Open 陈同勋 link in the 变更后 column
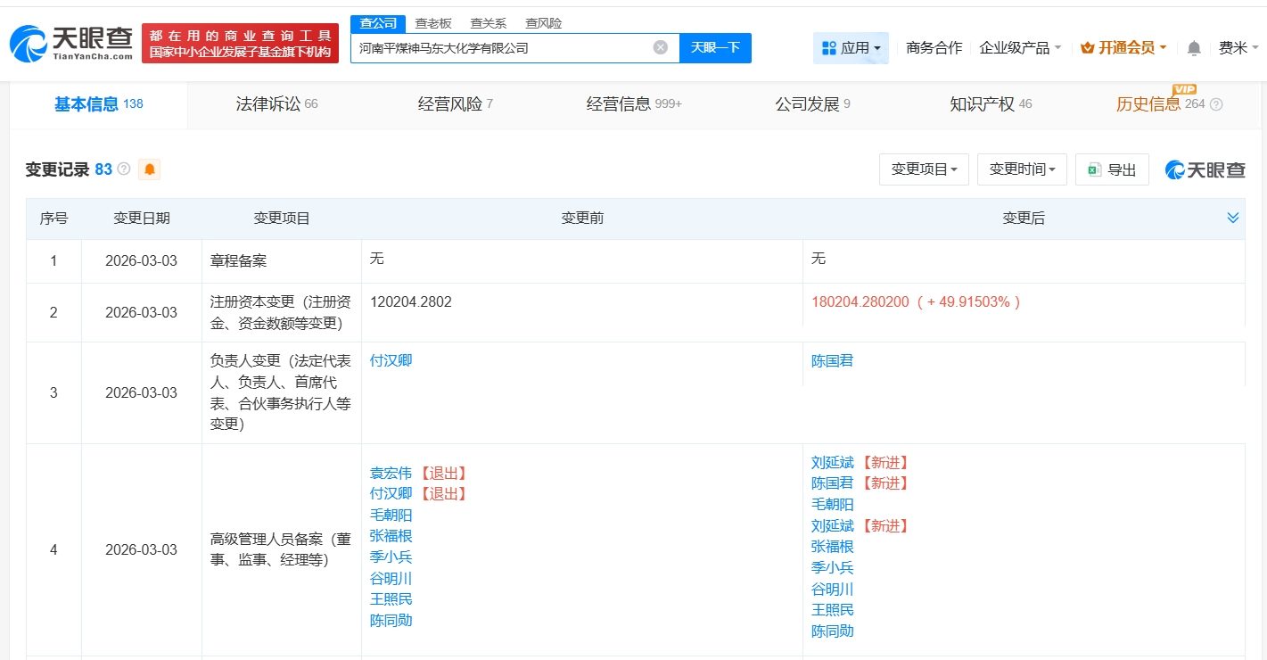Viewport: 1267px width, 660px height. 832,631
